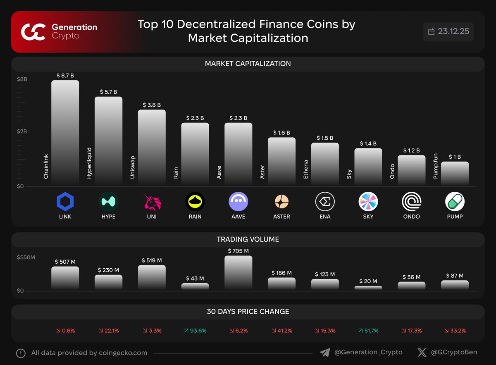Image resolution: width=496 pixels, height=365 pixels.
Task: Open the @Generation_Crypto Telegram handle
Action: tap(368, 353)
